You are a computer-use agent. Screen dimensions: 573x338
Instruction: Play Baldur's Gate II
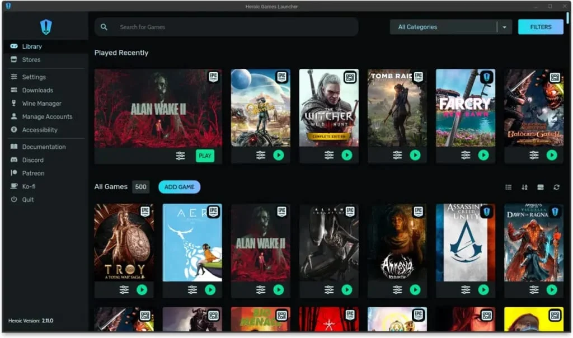point(552,156)
